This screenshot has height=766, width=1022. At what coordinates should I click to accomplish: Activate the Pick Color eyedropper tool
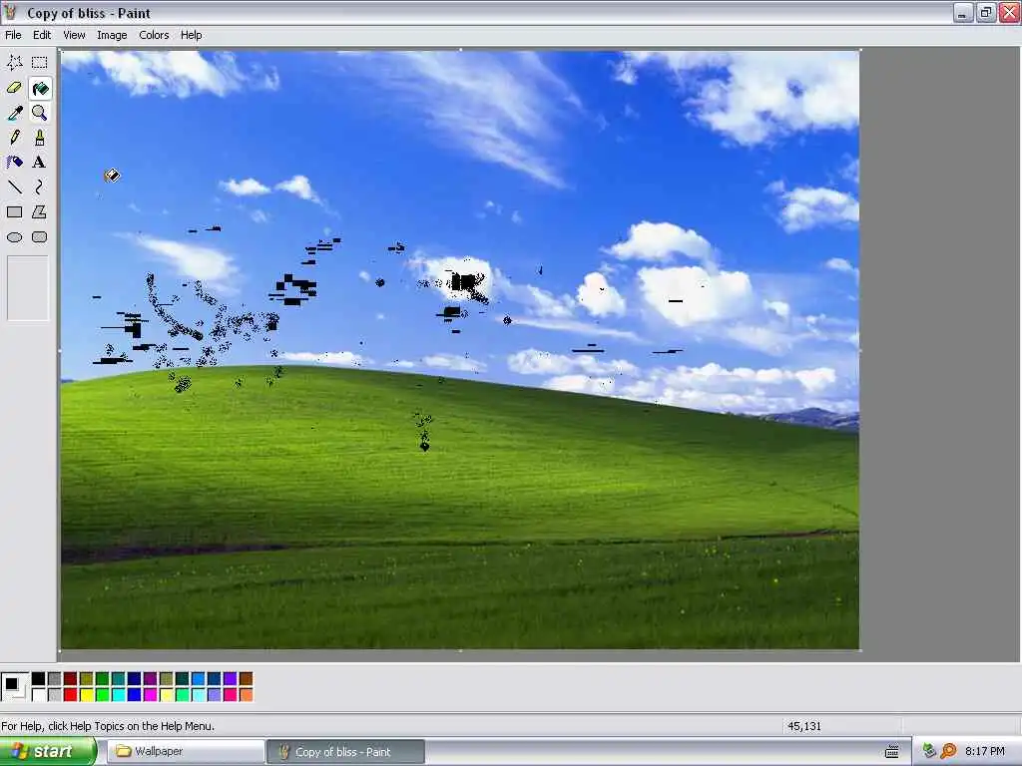(x=14, y=113)
